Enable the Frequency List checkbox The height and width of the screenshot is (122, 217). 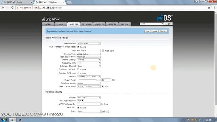pos(78,69)
